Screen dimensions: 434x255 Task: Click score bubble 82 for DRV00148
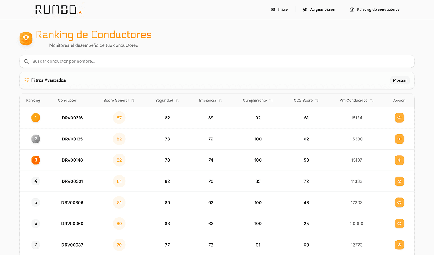click(119, 160)
